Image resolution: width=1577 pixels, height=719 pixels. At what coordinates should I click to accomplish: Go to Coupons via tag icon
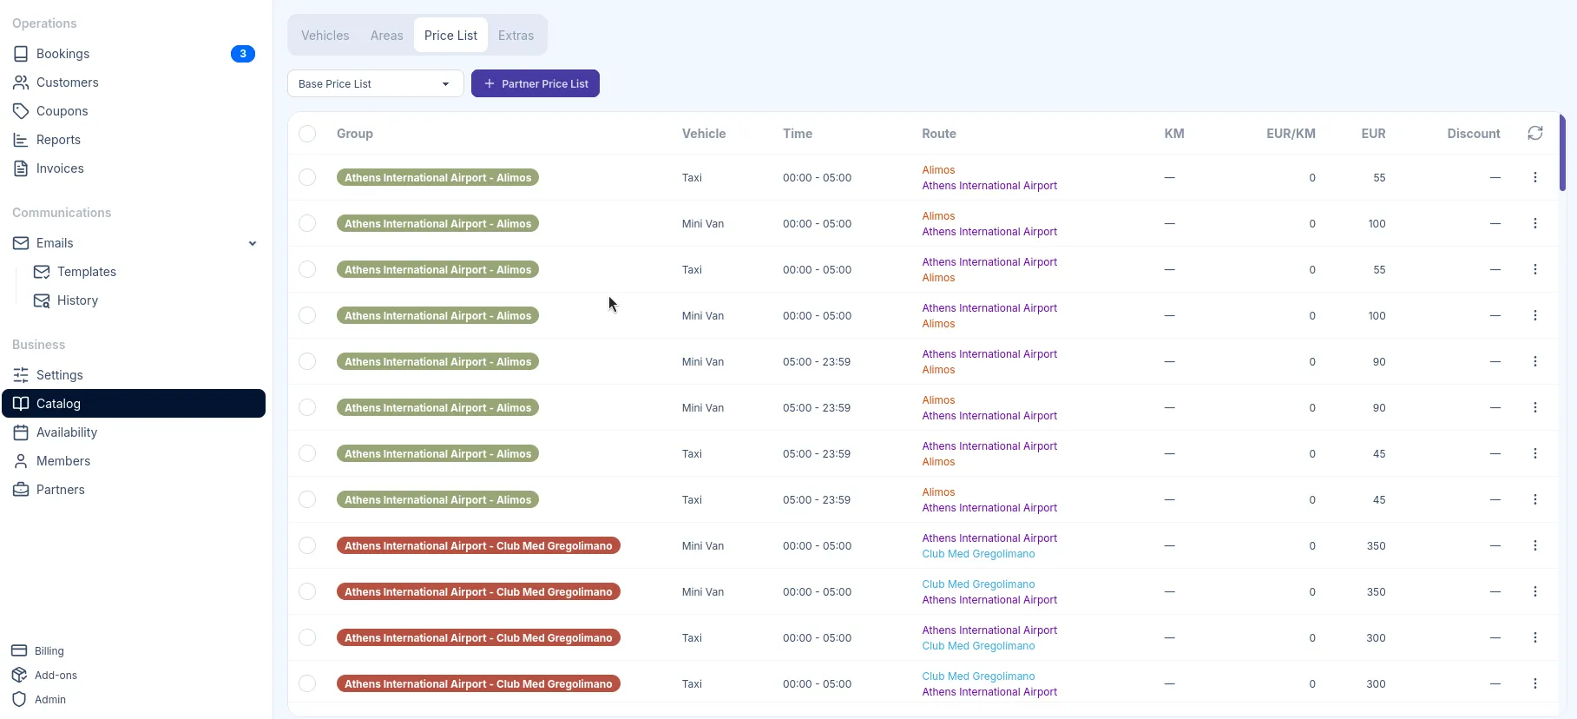(21, 111)
